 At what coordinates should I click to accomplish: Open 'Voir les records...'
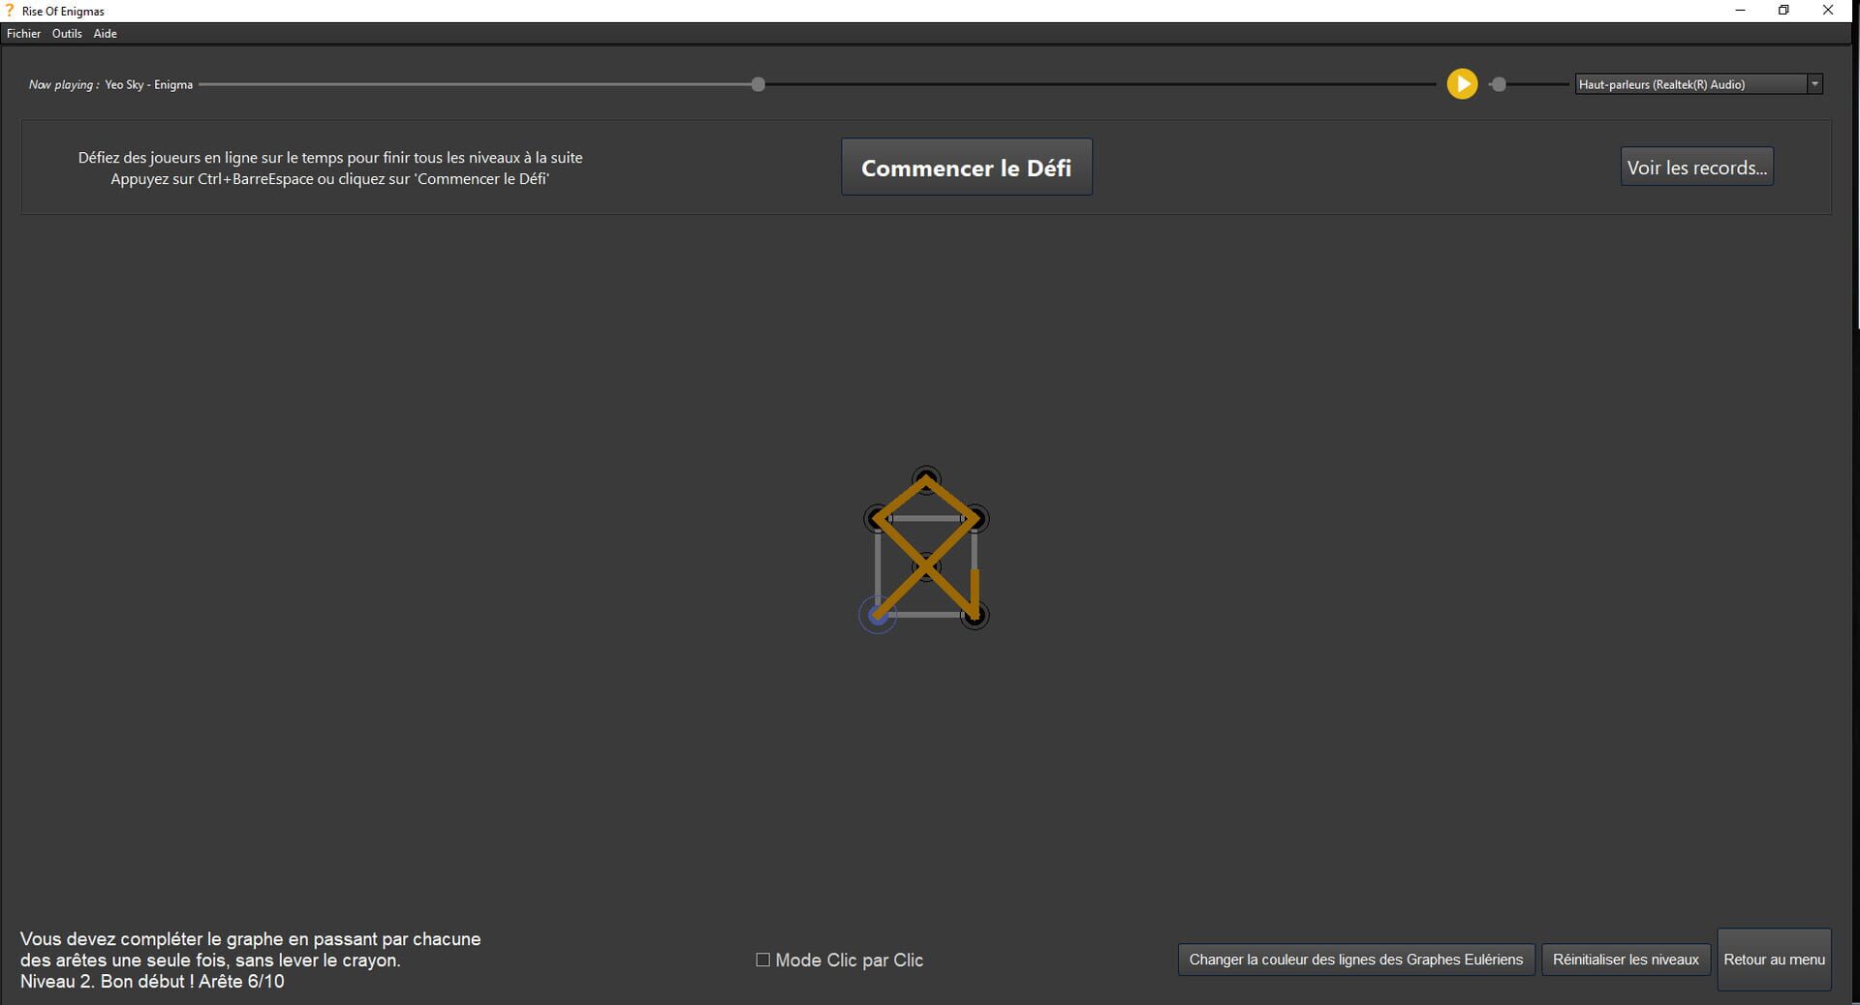tap(1696, 167)
